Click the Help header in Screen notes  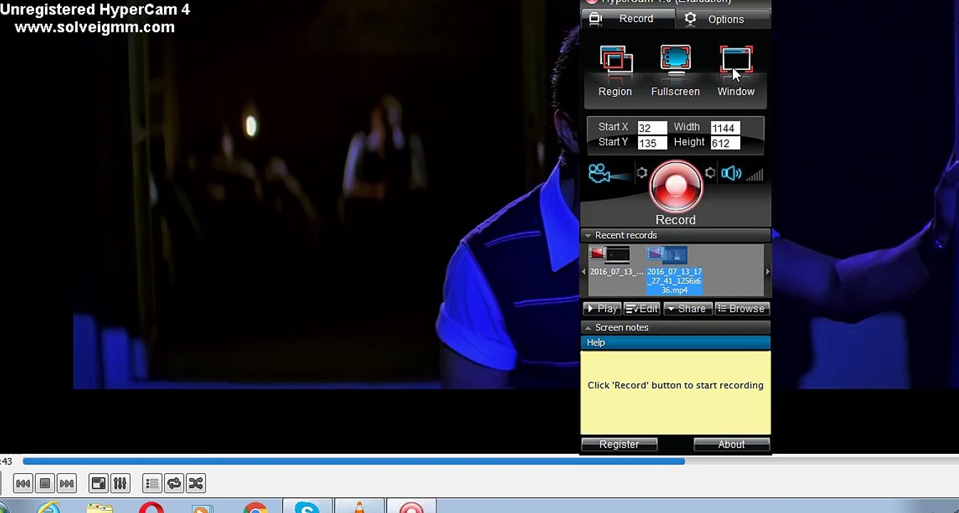point(675,343)
